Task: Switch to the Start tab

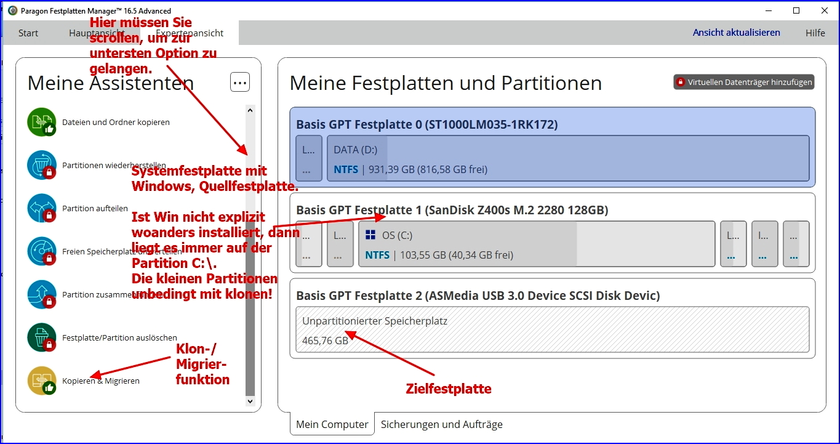Action: [x=28, y=33]
